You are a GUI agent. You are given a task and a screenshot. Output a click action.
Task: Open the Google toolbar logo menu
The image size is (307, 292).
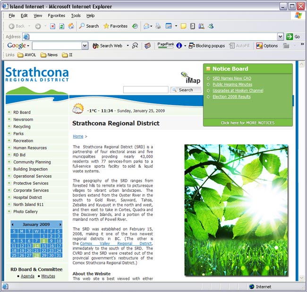tap(18, 46)
